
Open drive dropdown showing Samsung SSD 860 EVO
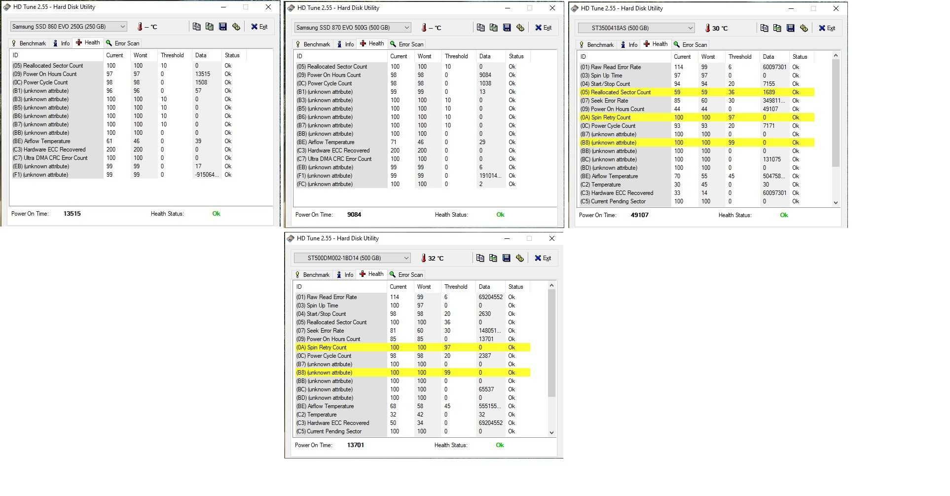pyautogui.click(x=69, y=27)
